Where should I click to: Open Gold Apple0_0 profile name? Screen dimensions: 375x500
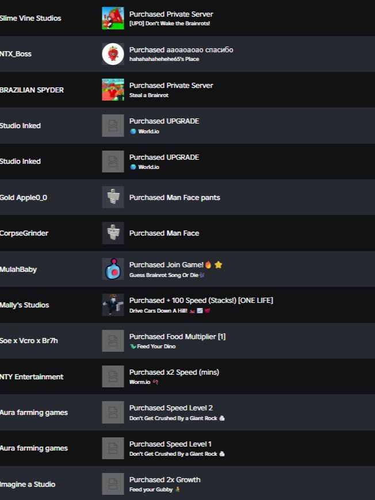tap(24, 198)
